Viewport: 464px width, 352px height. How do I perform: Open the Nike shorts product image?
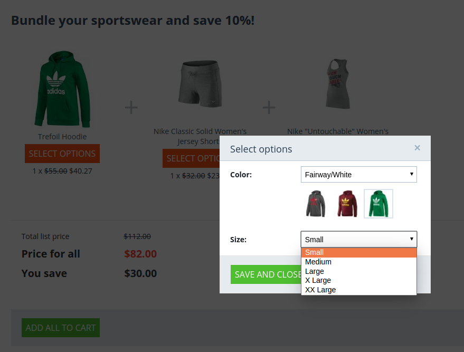[200, 84]
